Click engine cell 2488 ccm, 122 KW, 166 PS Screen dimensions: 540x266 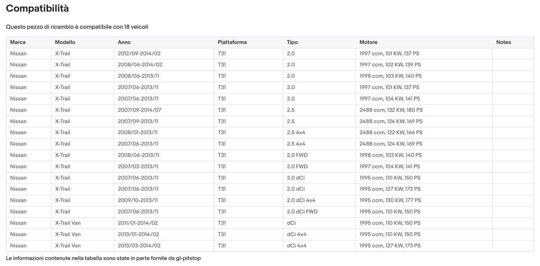(391, 133)
